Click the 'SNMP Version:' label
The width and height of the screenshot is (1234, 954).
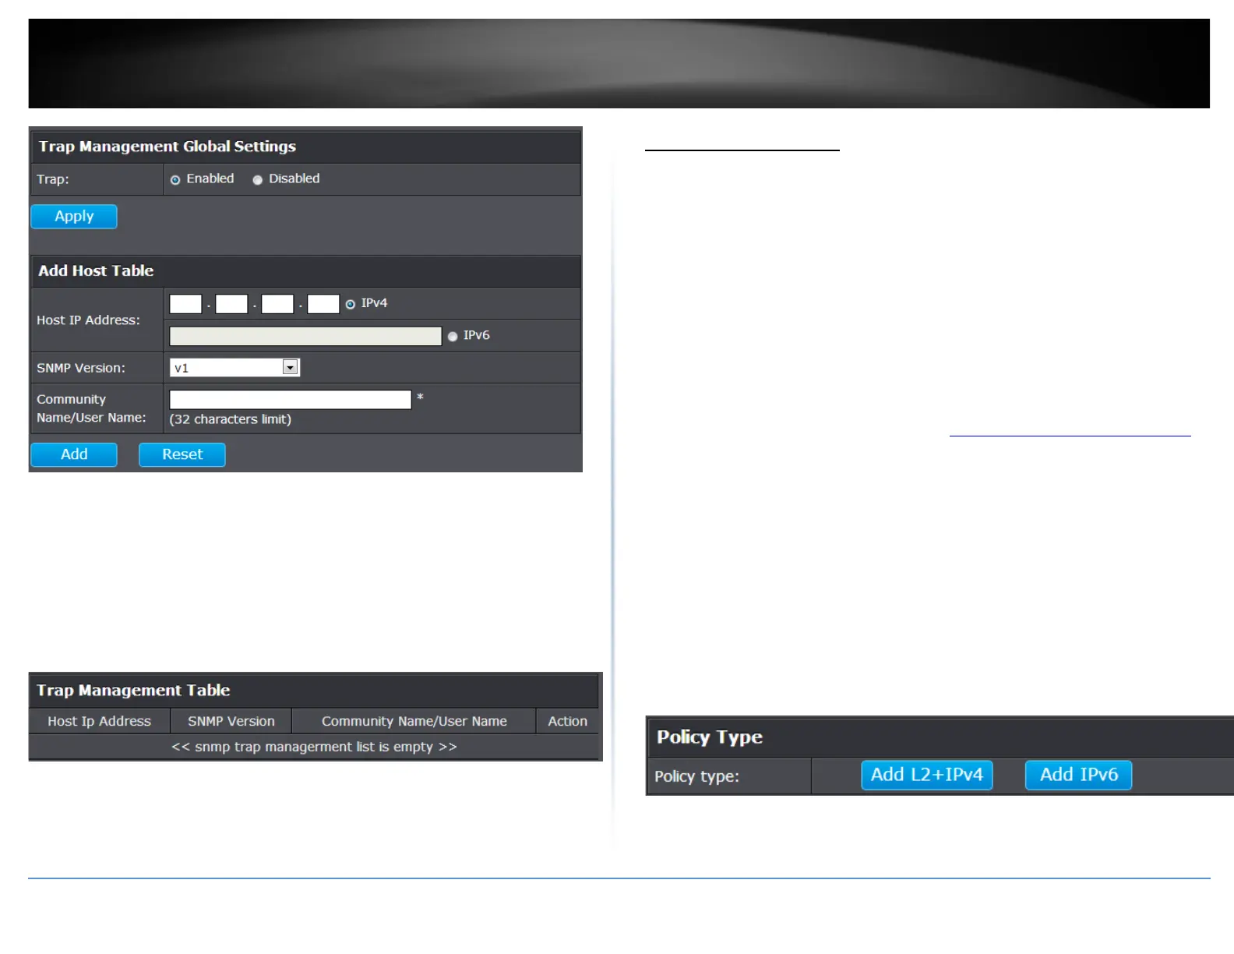[x=81, y=368]
